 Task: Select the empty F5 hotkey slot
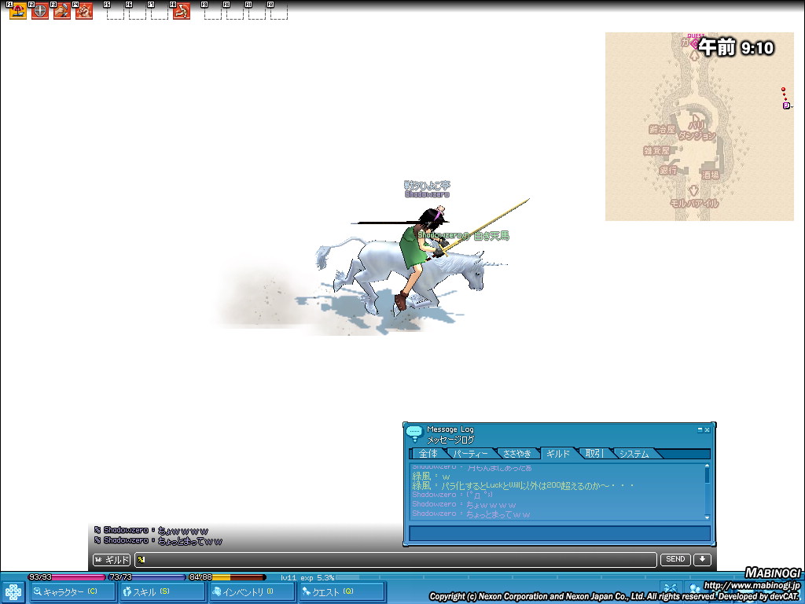click(x=115, y=11)
